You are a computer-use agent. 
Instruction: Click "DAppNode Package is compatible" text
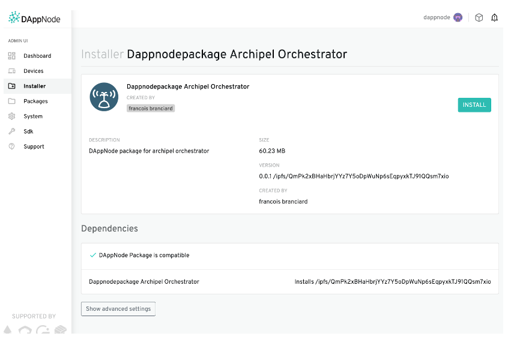144,255
